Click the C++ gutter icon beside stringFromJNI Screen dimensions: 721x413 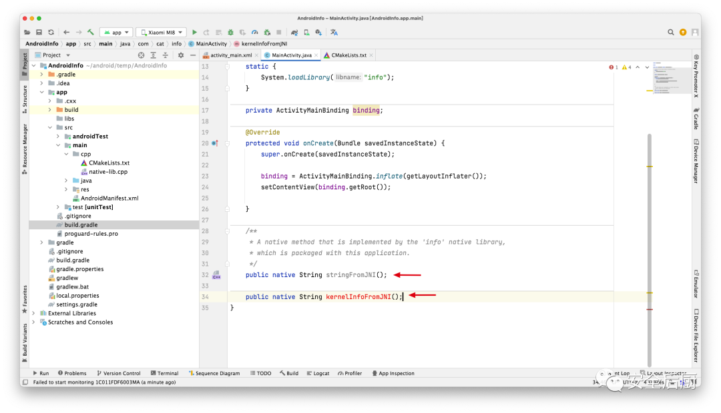click(216, 275)
